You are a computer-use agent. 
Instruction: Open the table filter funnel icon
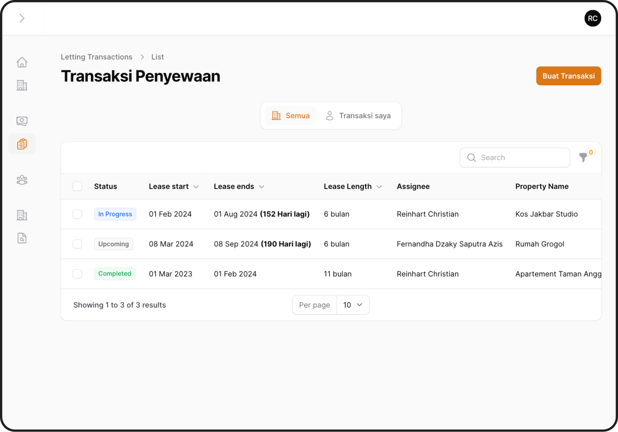point(583,158)
